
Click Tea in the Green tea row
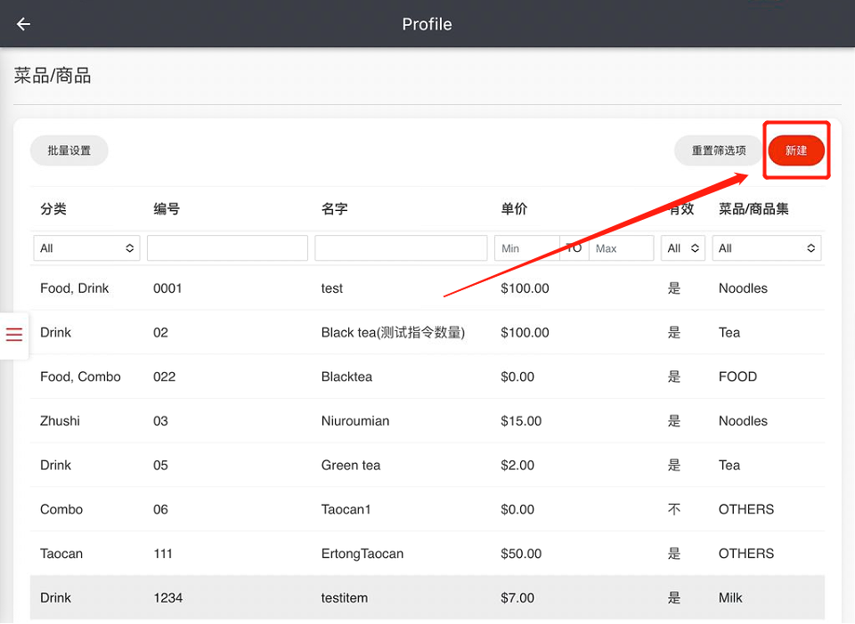[729, 465]
